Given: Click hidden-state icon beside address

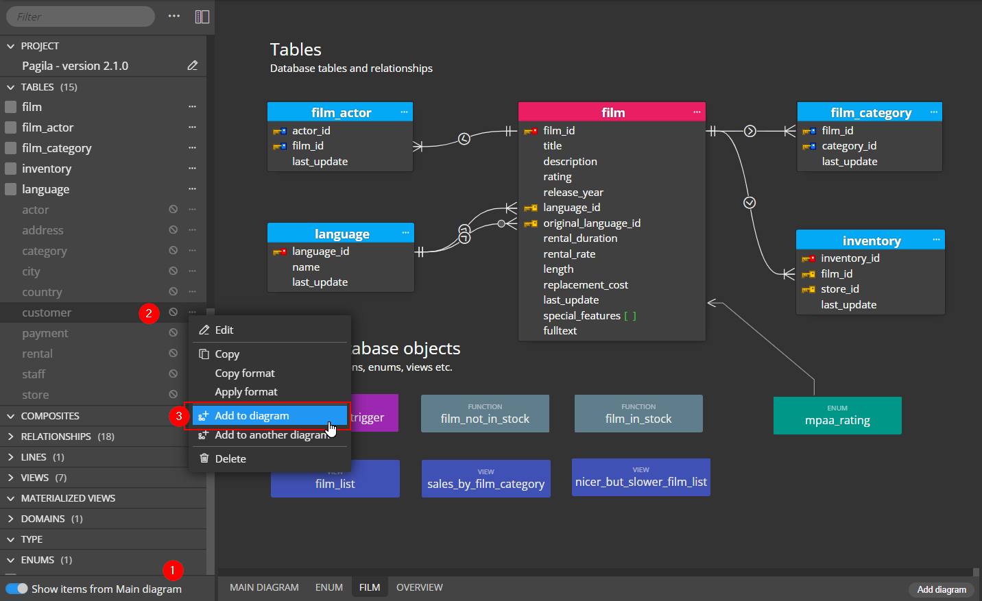Looking at the screenshot, I should [x=173, y=230].
